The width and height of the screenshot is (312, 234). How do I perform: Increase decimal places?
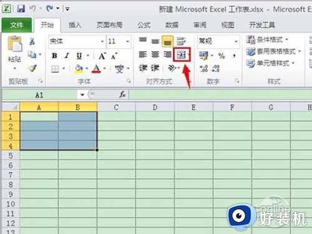click(203, 69)
